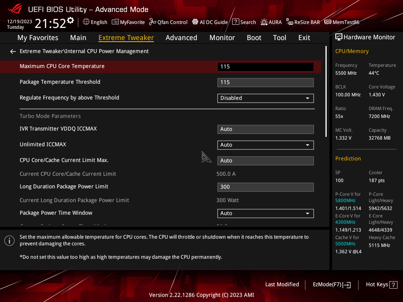This screenshot has width=403, height=302.
Task: Go to the Exit tab
Action: coord(304,38)
